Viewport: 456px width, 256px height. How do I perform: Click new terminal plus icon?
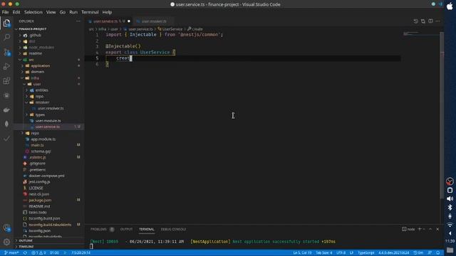pyautogui.click(x=420, y=229)
